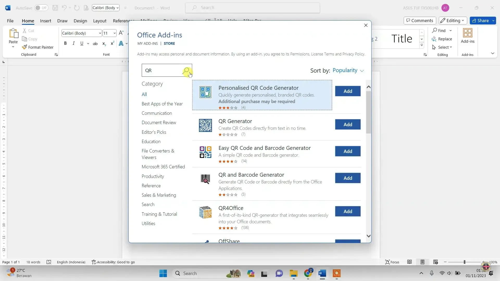Click the spelling proofing icon in status bar
The width and height of the screenshot is (500, 281).
click(49, 262)
